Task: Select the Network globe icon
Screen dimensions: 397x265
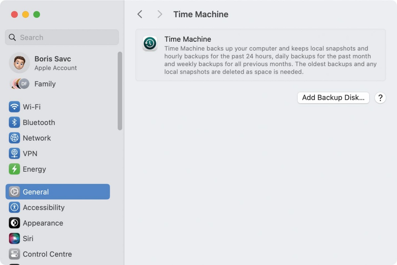Action: [x=14, y=138]
